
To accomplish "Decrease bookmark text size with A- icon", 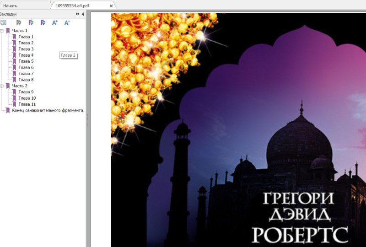I will pos(67,22).
